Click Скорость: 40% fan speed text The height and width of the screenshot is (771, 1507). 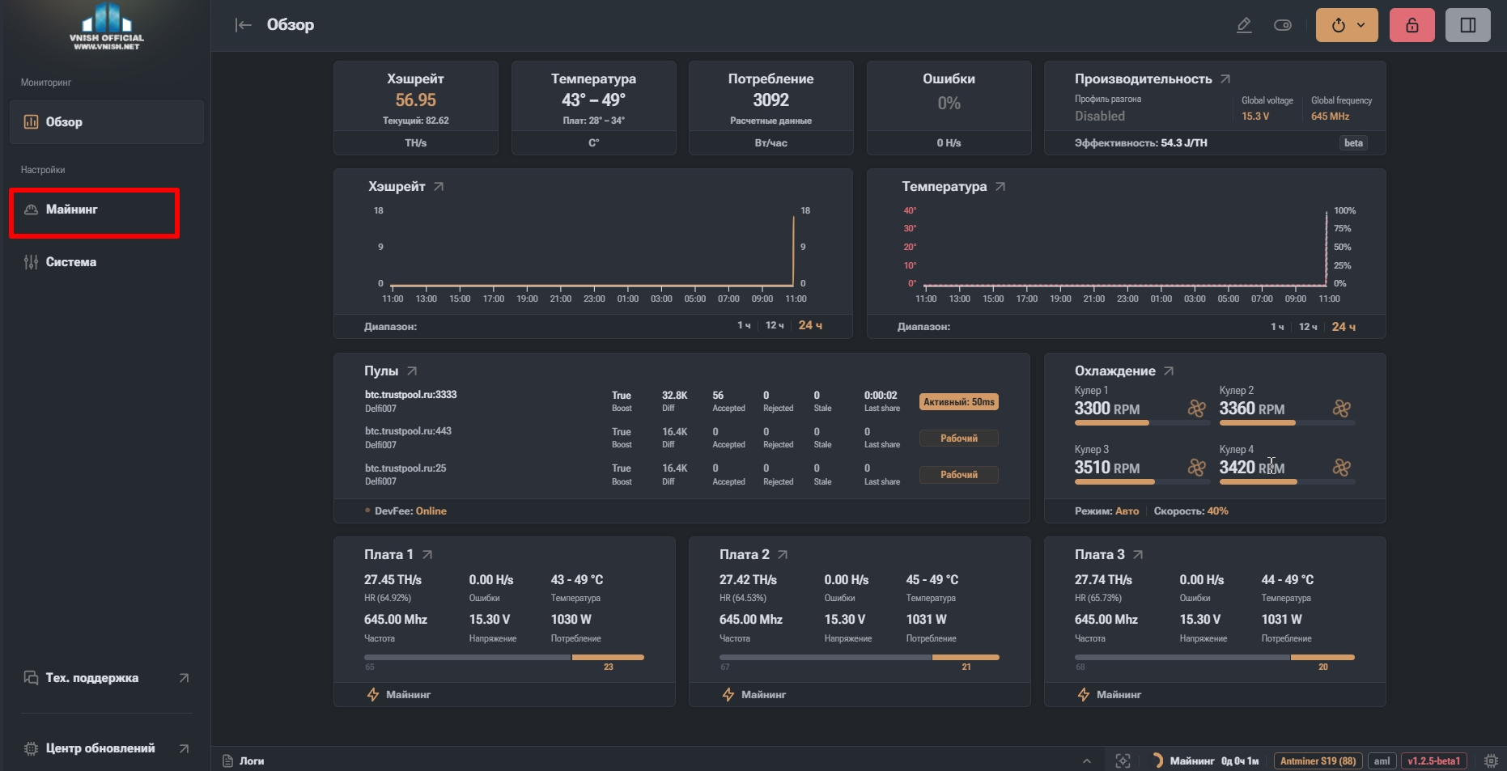click(1191, 511)
